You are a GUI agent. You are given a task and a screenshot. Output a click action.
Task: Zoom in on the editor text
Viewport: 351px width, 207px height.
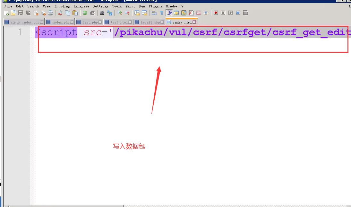coord(120,13)
